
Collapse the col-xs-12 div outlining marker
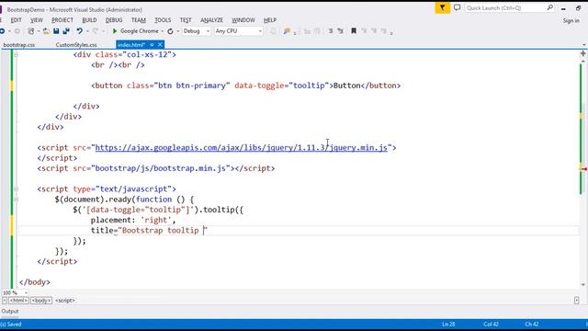tap(16, 54)
